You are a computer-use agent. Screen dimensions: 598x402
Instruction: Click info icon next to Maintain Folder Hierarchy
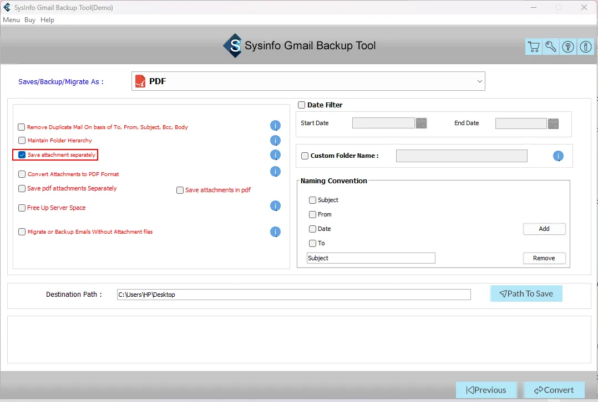(x=275, y=141)
